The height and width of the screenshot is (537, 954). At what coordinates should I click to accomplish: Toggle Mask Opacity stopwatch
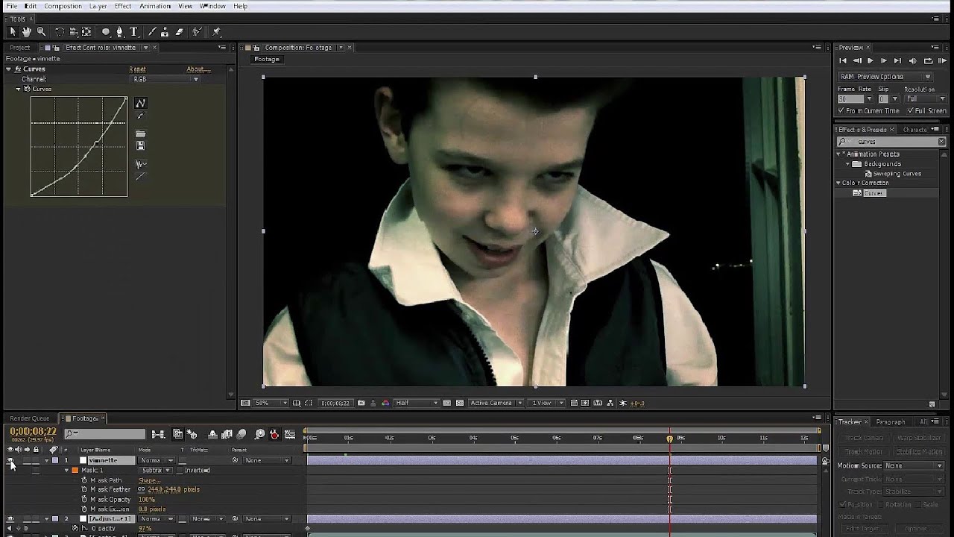(84, 499)
